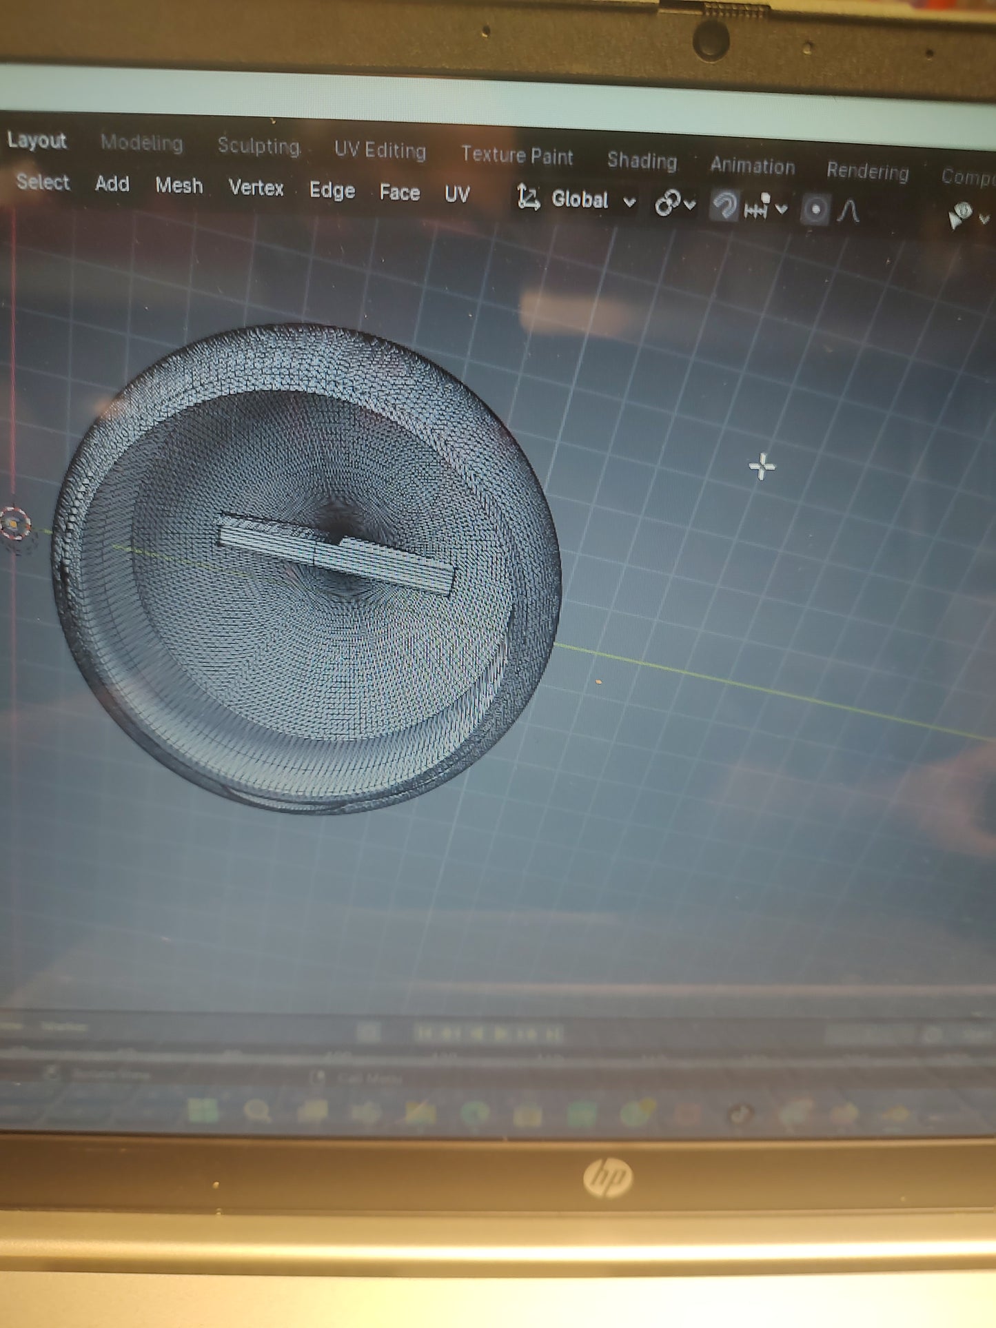The image size is (996, 1328).
Task: Open the snapping increment options dropdown
Action: [766, 207]
